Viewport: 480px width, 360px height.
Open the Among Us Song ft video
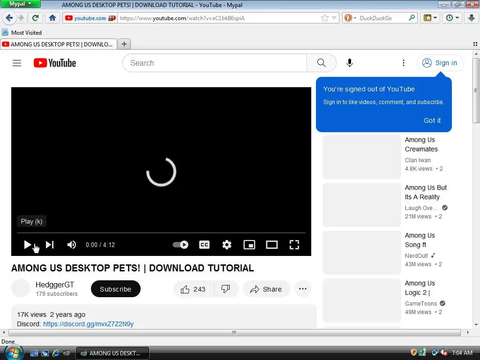[420, 240]
